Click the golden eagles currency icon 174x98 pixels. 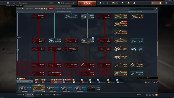(113, 3)
